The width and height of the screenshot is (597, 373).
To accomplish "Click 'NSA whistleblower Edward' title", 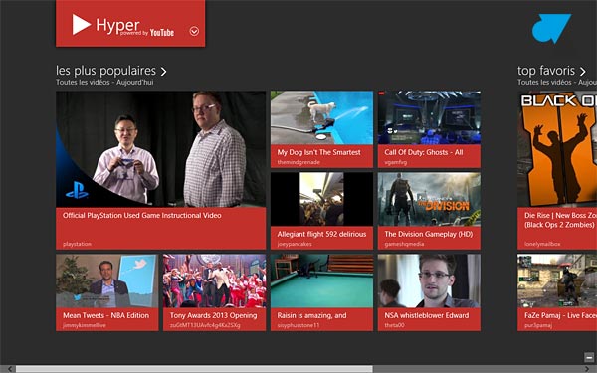I will pyautogui.click(x=427, y=315).
